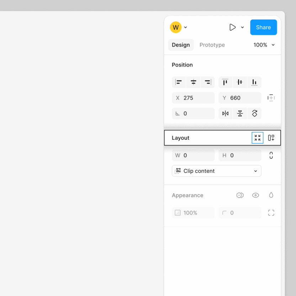Flip the selection vertically
This screenshot has height=296, width=296.
(240, 113)
